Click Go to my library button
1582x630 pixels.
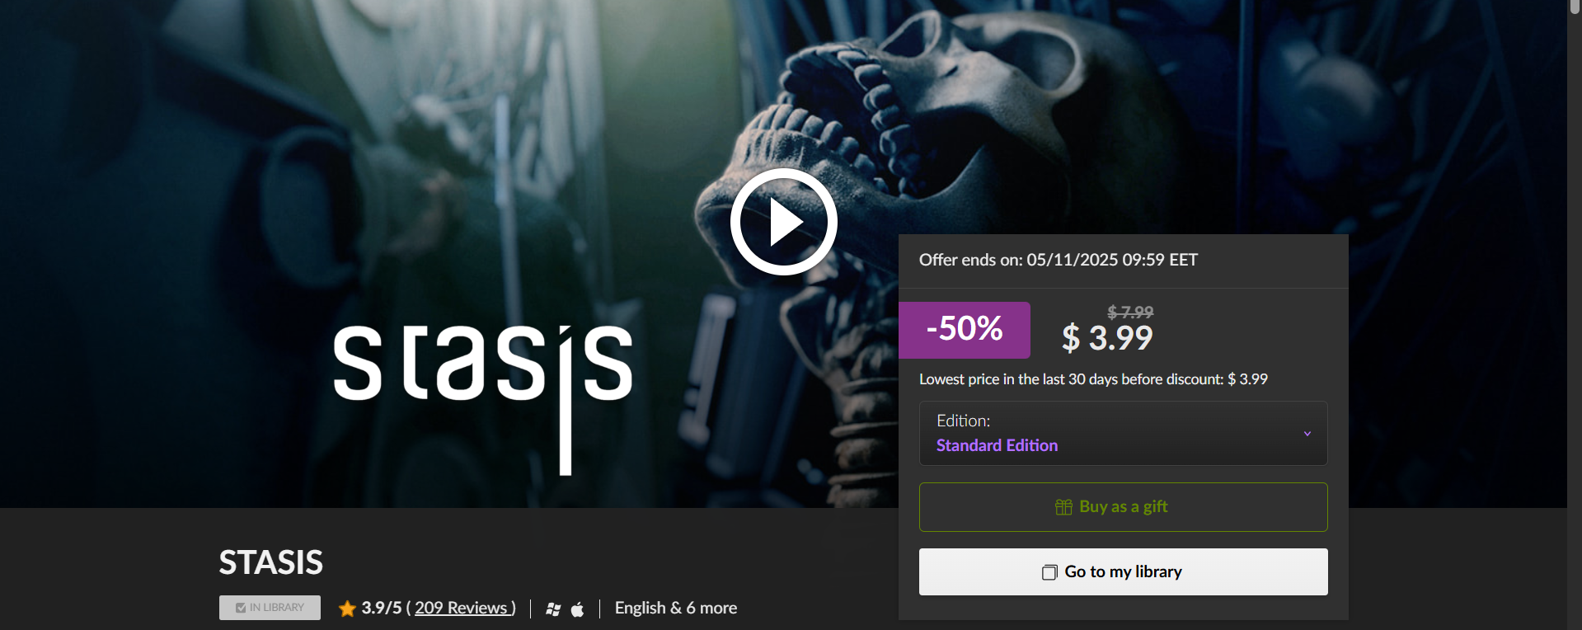pyautogui.click(x=1124, y=571)
